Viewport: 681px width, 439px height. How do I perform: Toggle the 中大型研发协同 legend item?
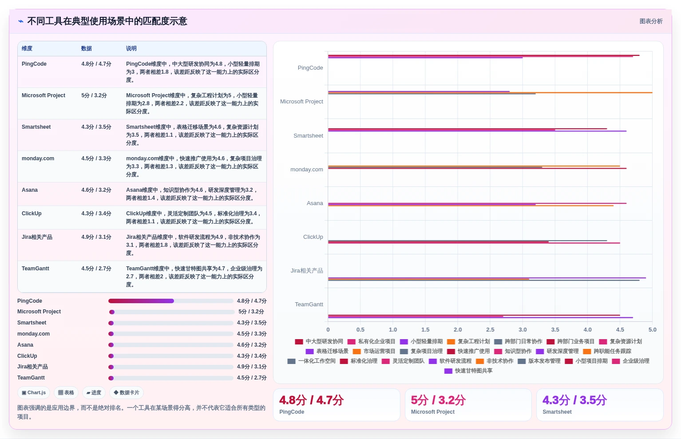click(x=319, y=342)
